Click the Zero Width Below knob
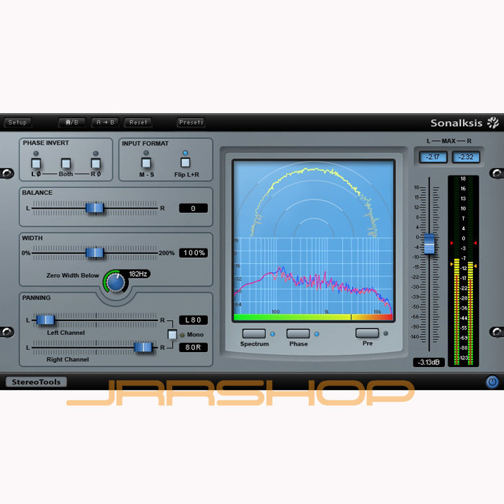 point(115,282)
